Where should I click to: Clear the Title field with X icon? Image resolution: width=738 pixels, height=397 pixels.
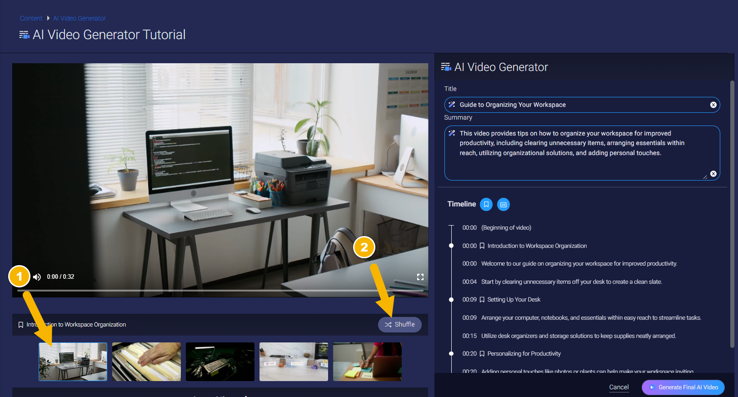(713, 105)
